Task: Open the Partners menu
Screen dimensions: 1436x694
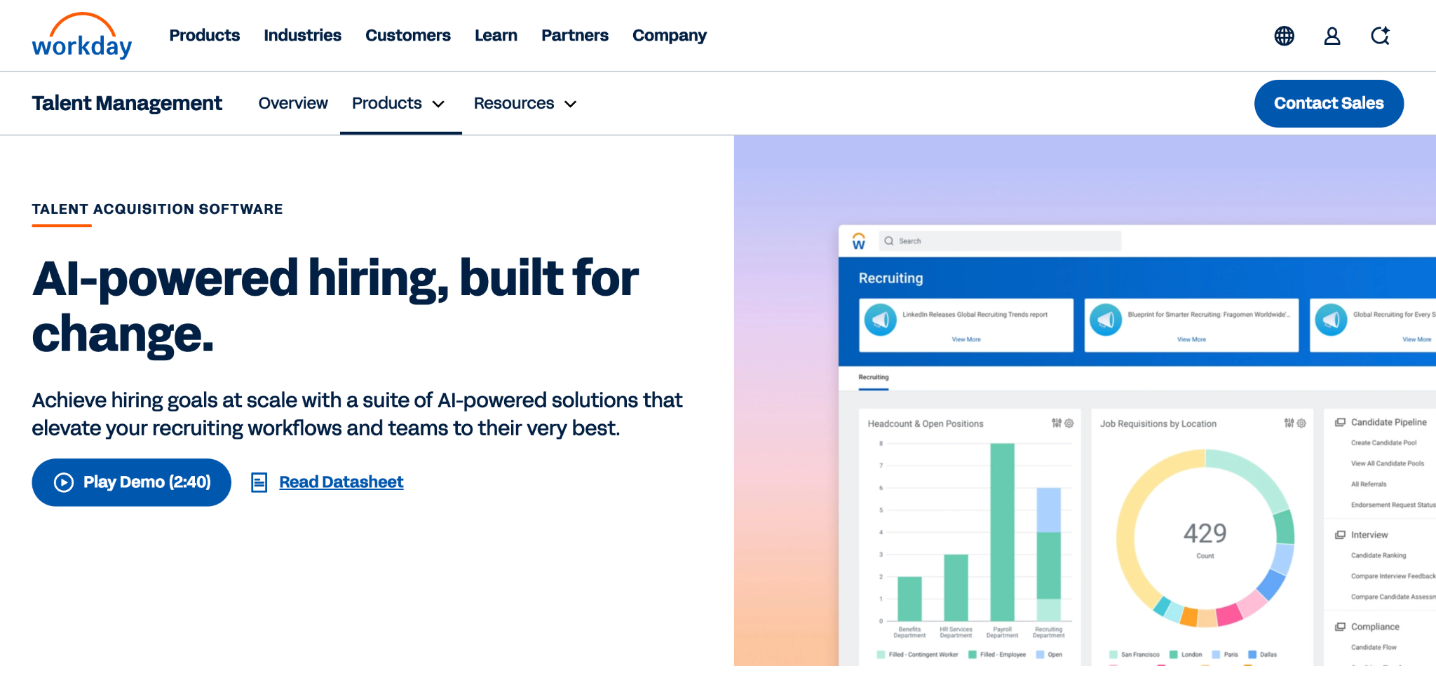Action: [575, 35]
